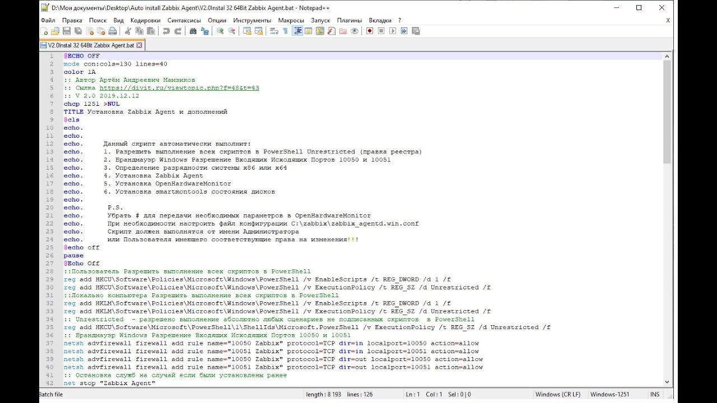Open Find with the binoculars icon
717x403 pixels.
193,31
